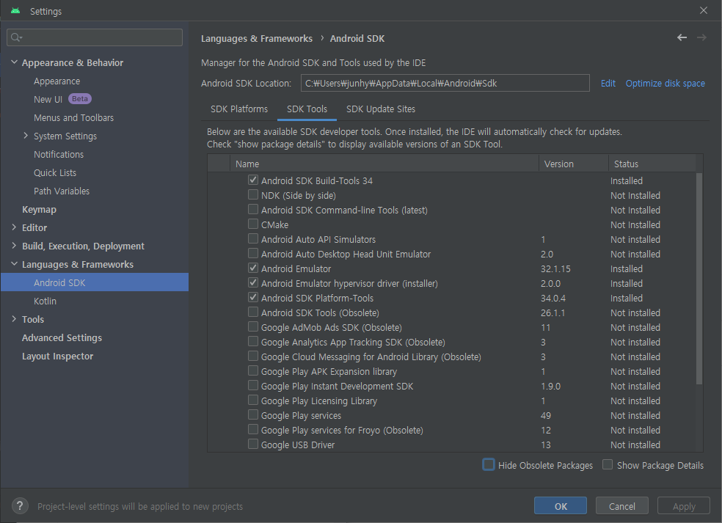
Task: Tick Android Auto API Simulators checkbox
Action: pyautogui.click(x=253, y=238)
